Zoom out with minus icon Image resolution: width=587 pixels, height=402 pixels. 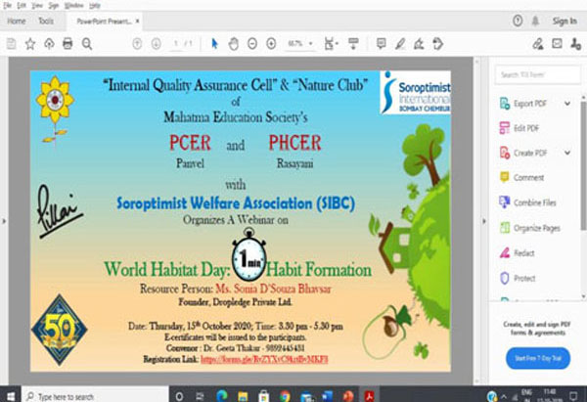(x=252, y=44)
